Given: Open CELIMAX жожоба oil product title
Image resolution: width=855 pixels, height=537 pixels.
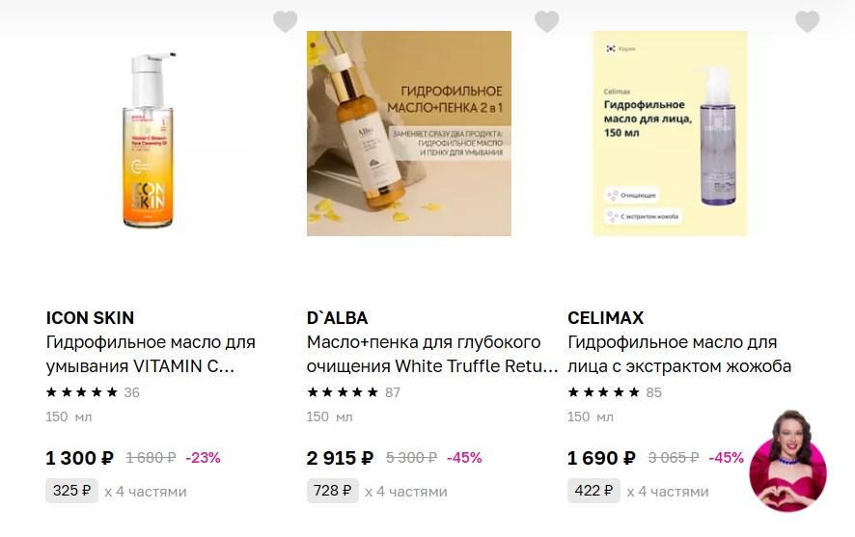Looking at the screenshot, I should 679,355.
